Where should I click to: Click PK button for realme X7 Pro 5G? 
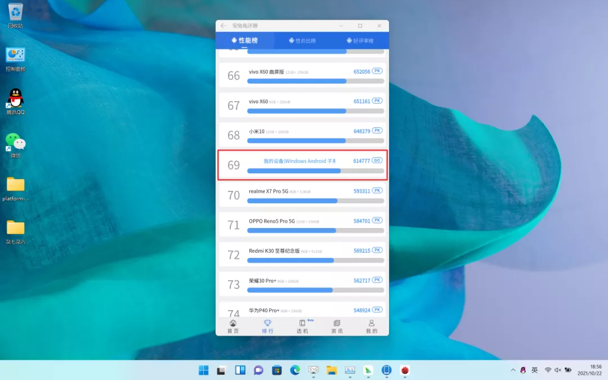pos(377,190)
